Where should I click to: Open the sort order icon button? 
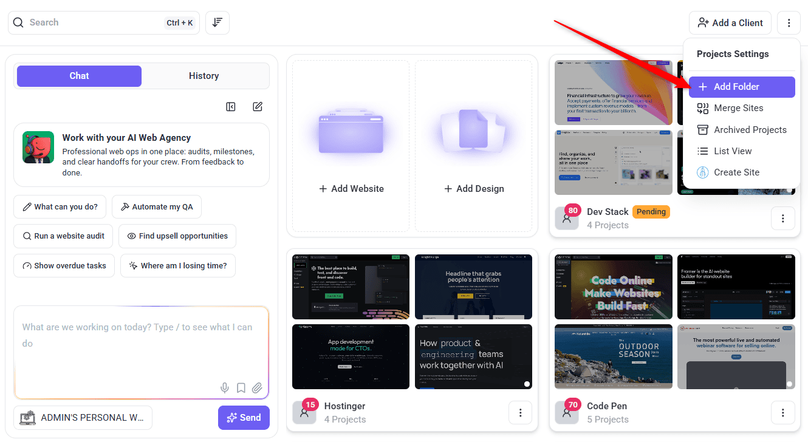click(x=217, y=22)
